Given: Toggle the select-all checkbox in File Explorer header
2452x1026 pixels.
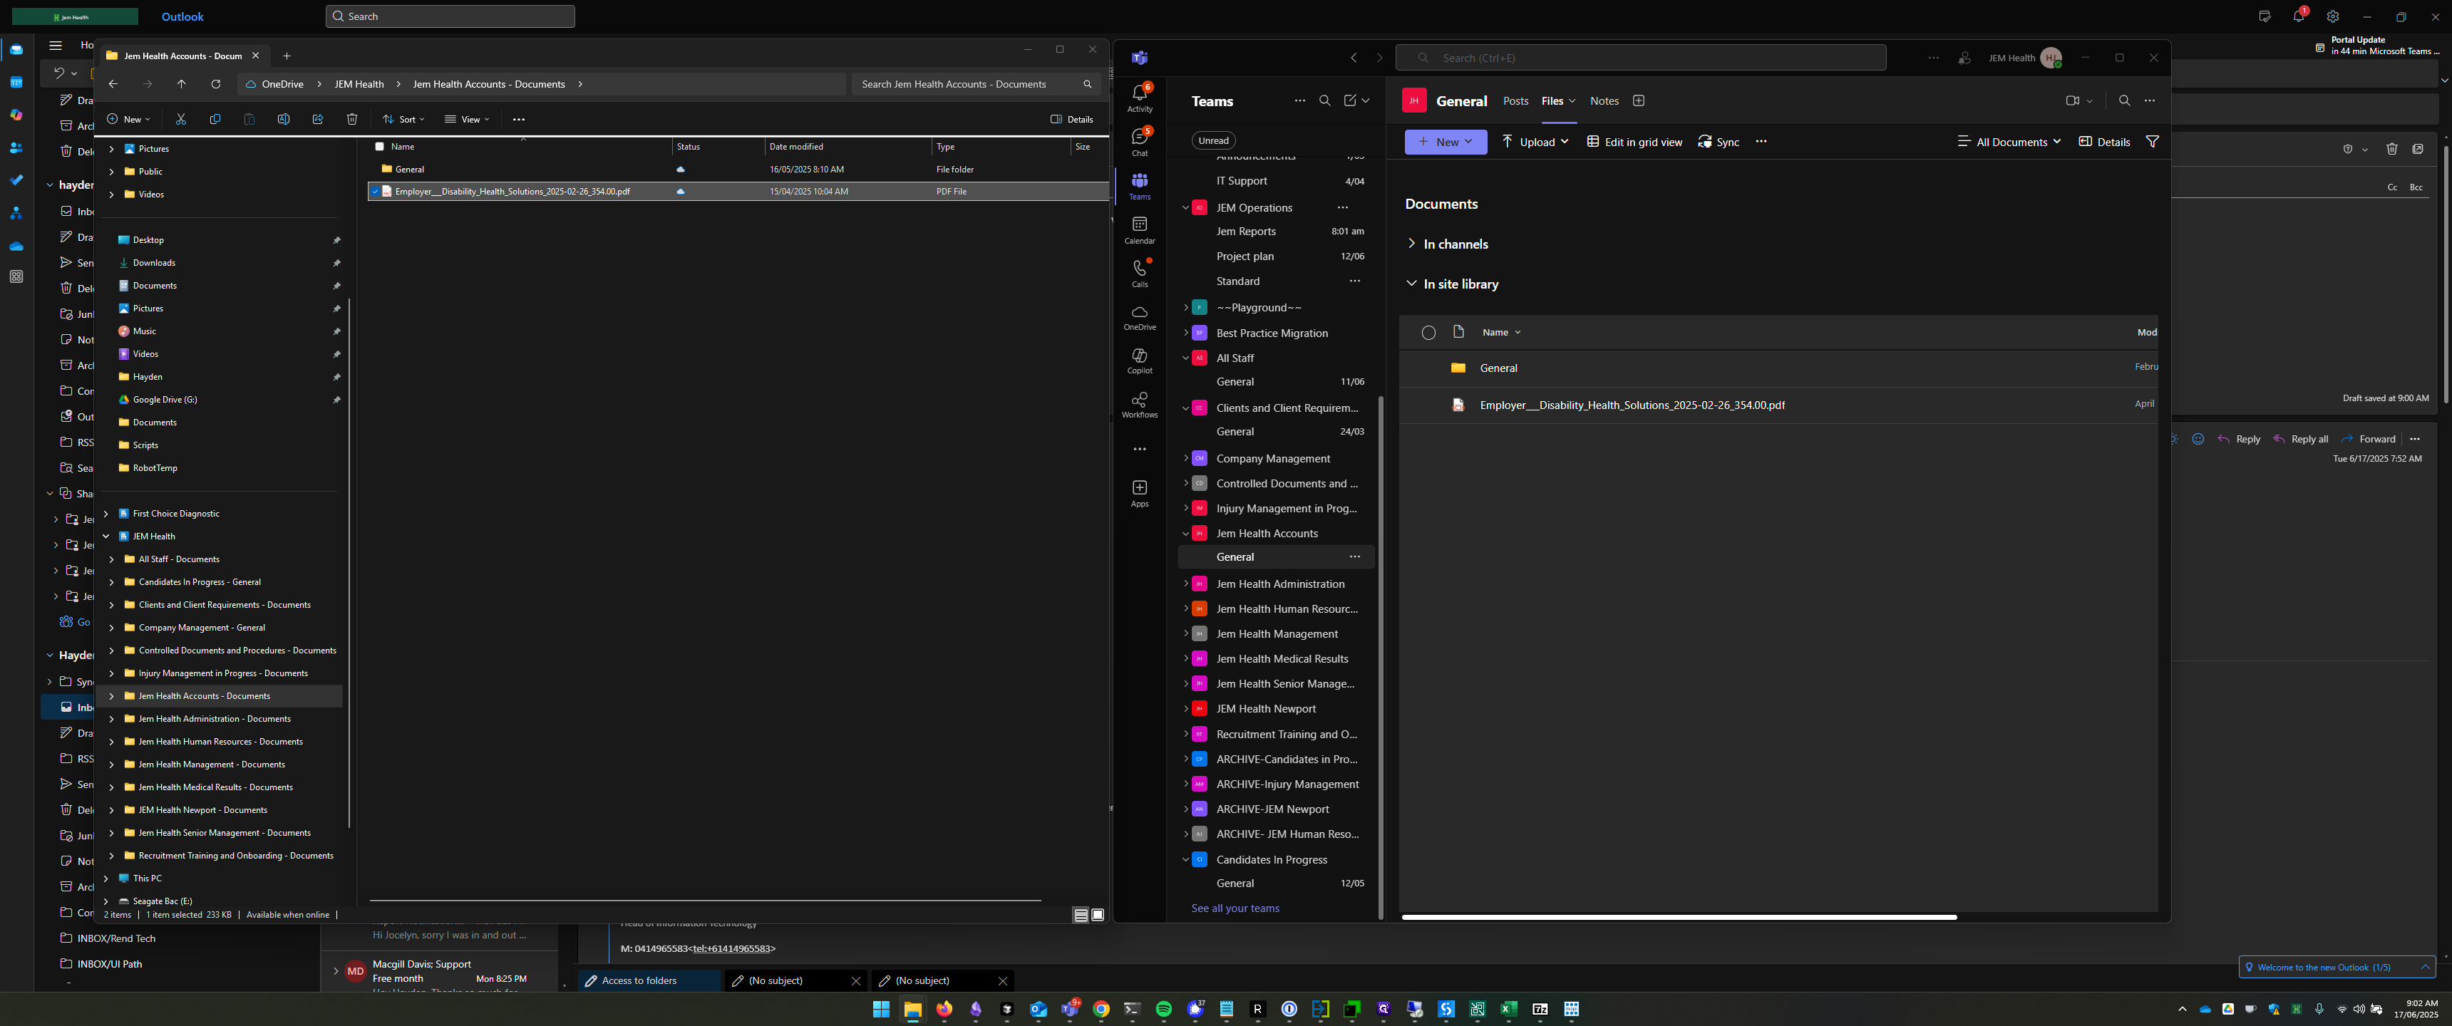Looking at the screenshot, I should (x=380, y=147).
